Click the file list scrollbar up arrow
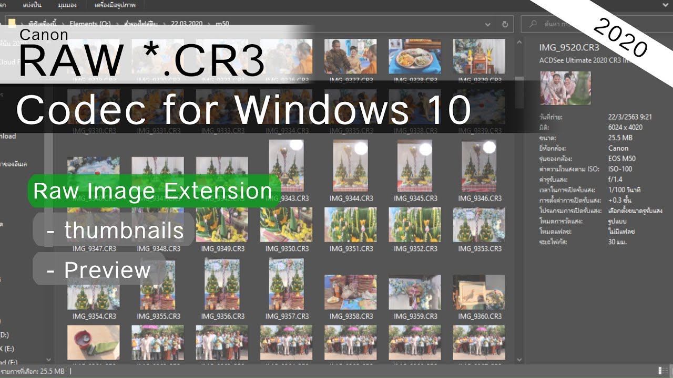 (x=519, y=41)
